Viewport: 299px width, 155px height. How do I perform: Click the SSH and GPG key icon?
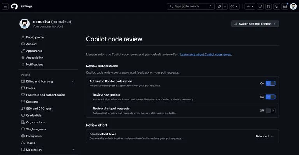tap(23, 109)
